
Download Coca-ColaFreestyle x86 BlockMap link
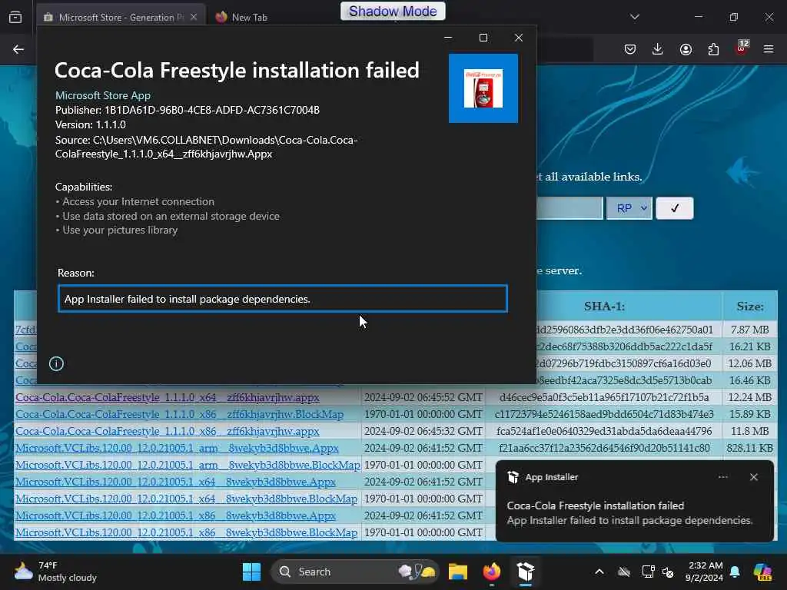pyautogui.click(x=179, y=414)
